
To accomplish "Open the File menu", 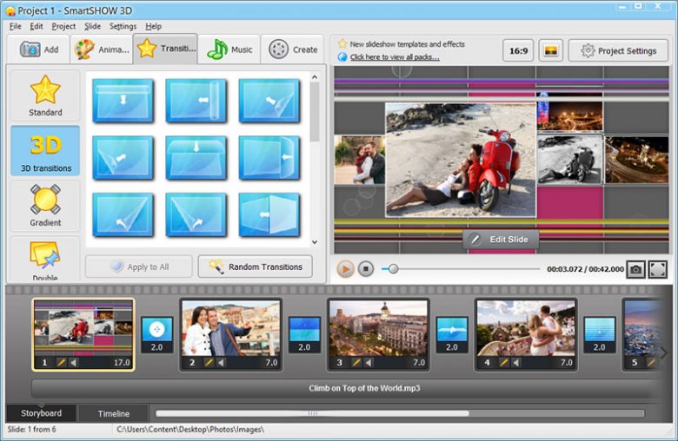I will [x=15, y=26].
